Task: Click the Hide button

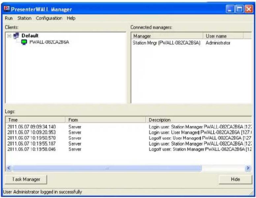Action: [x=235, y=180]
